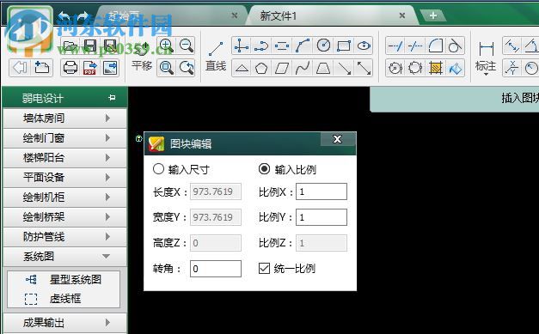Viewport: 539px width, 334px height.
Task: Open a file with the folder icon
Action: (x=70, y=46)
